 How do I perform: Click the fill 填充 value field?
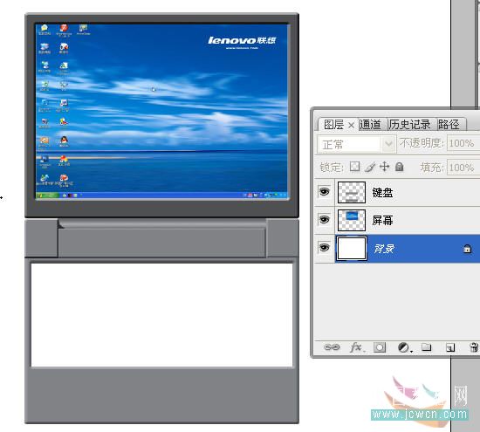pyautogui.click(x=463, y=168)
